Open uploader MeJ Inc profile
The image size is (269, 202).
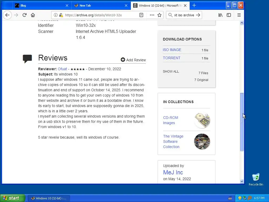tap(173, 172)
